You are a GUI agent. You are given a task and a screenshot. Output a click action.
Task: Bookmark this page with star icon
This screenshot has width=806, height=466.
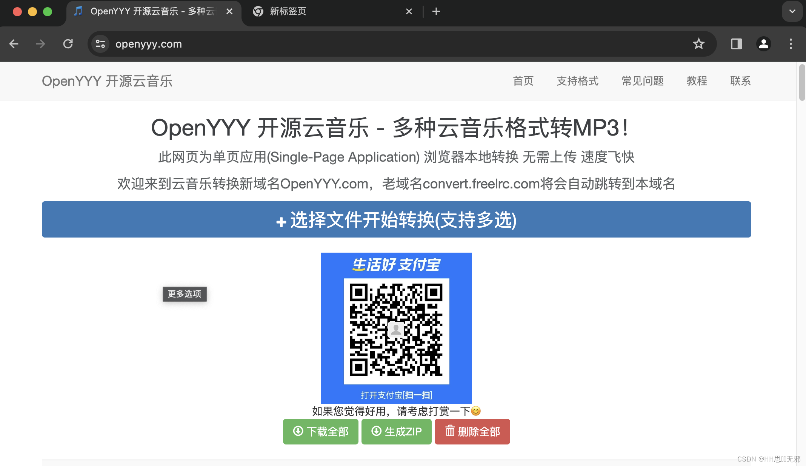tap(698, 44)
